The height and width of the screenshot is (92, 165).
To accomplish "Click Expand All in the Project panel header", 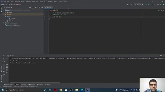I will (33, 8).
